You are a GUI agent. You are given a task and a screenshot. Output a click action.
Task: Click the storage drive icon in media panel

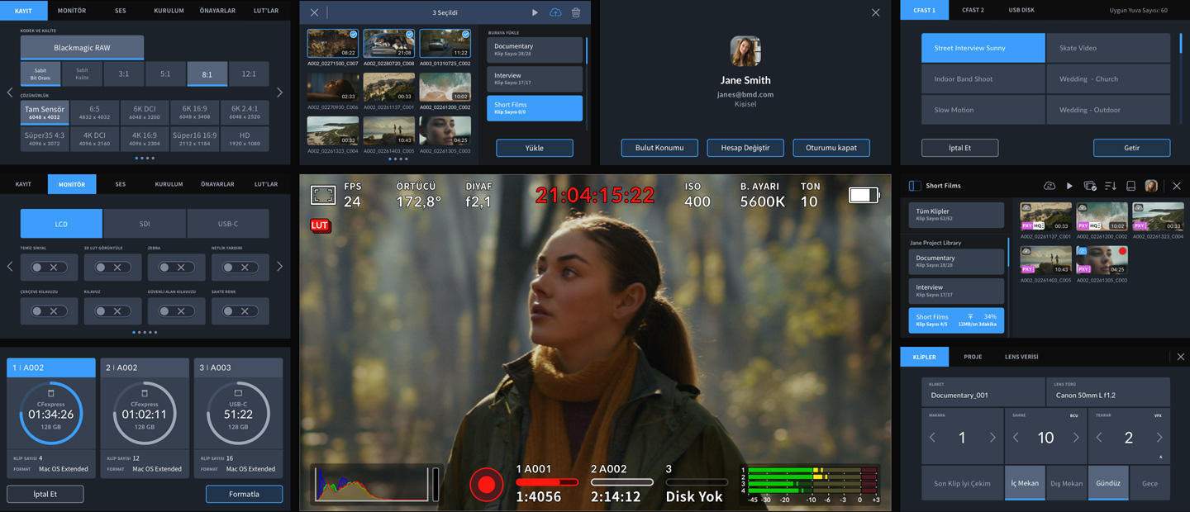coord(1130,186)
